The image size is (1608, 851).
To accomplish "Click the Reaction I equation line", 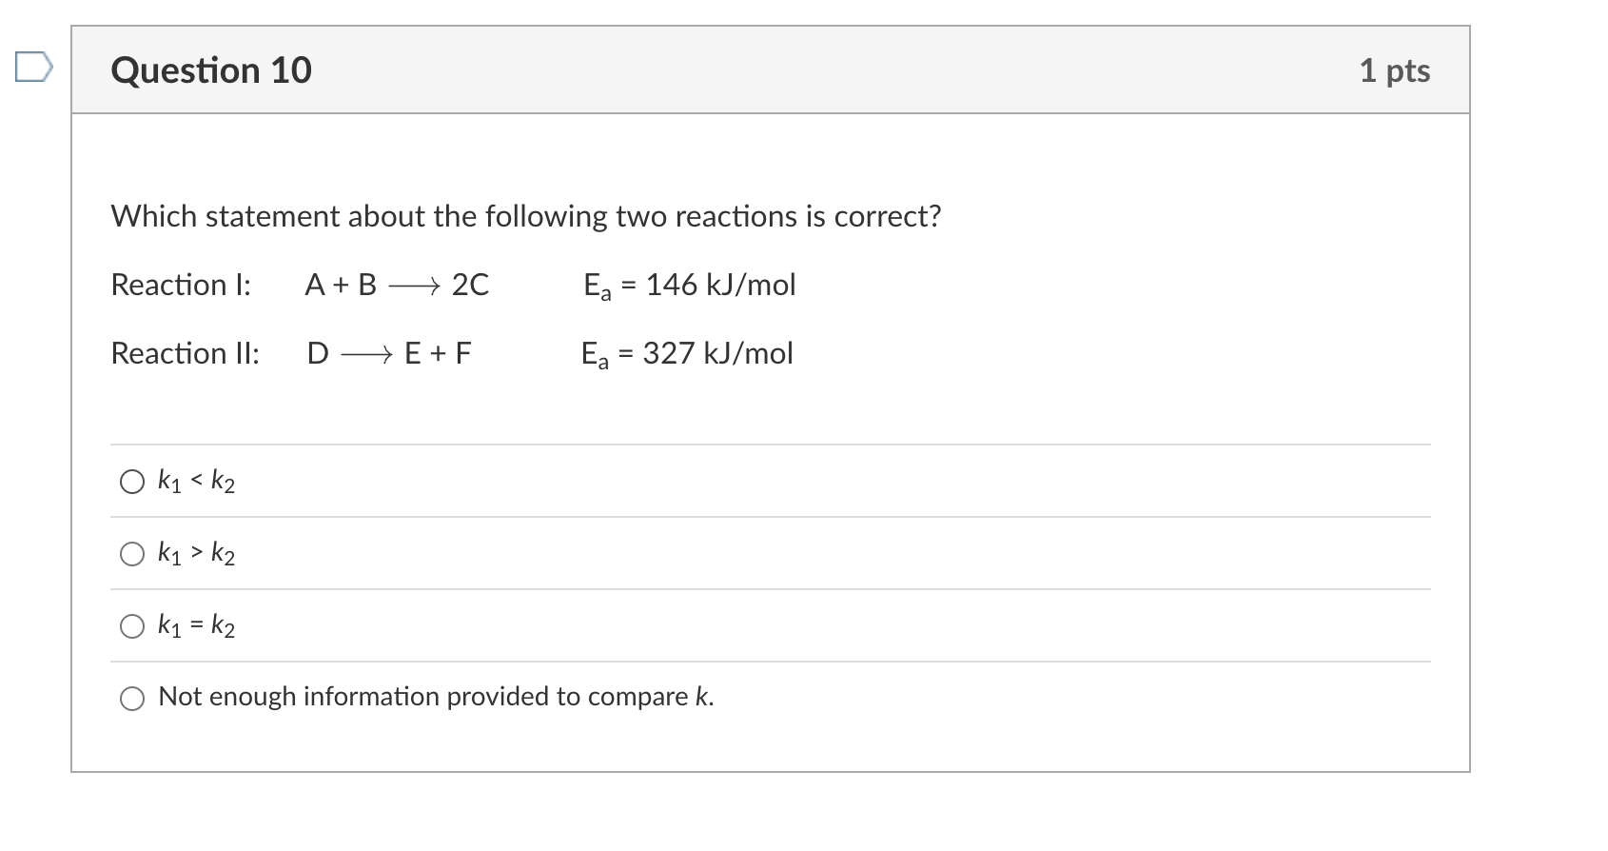I will point(301,284).
